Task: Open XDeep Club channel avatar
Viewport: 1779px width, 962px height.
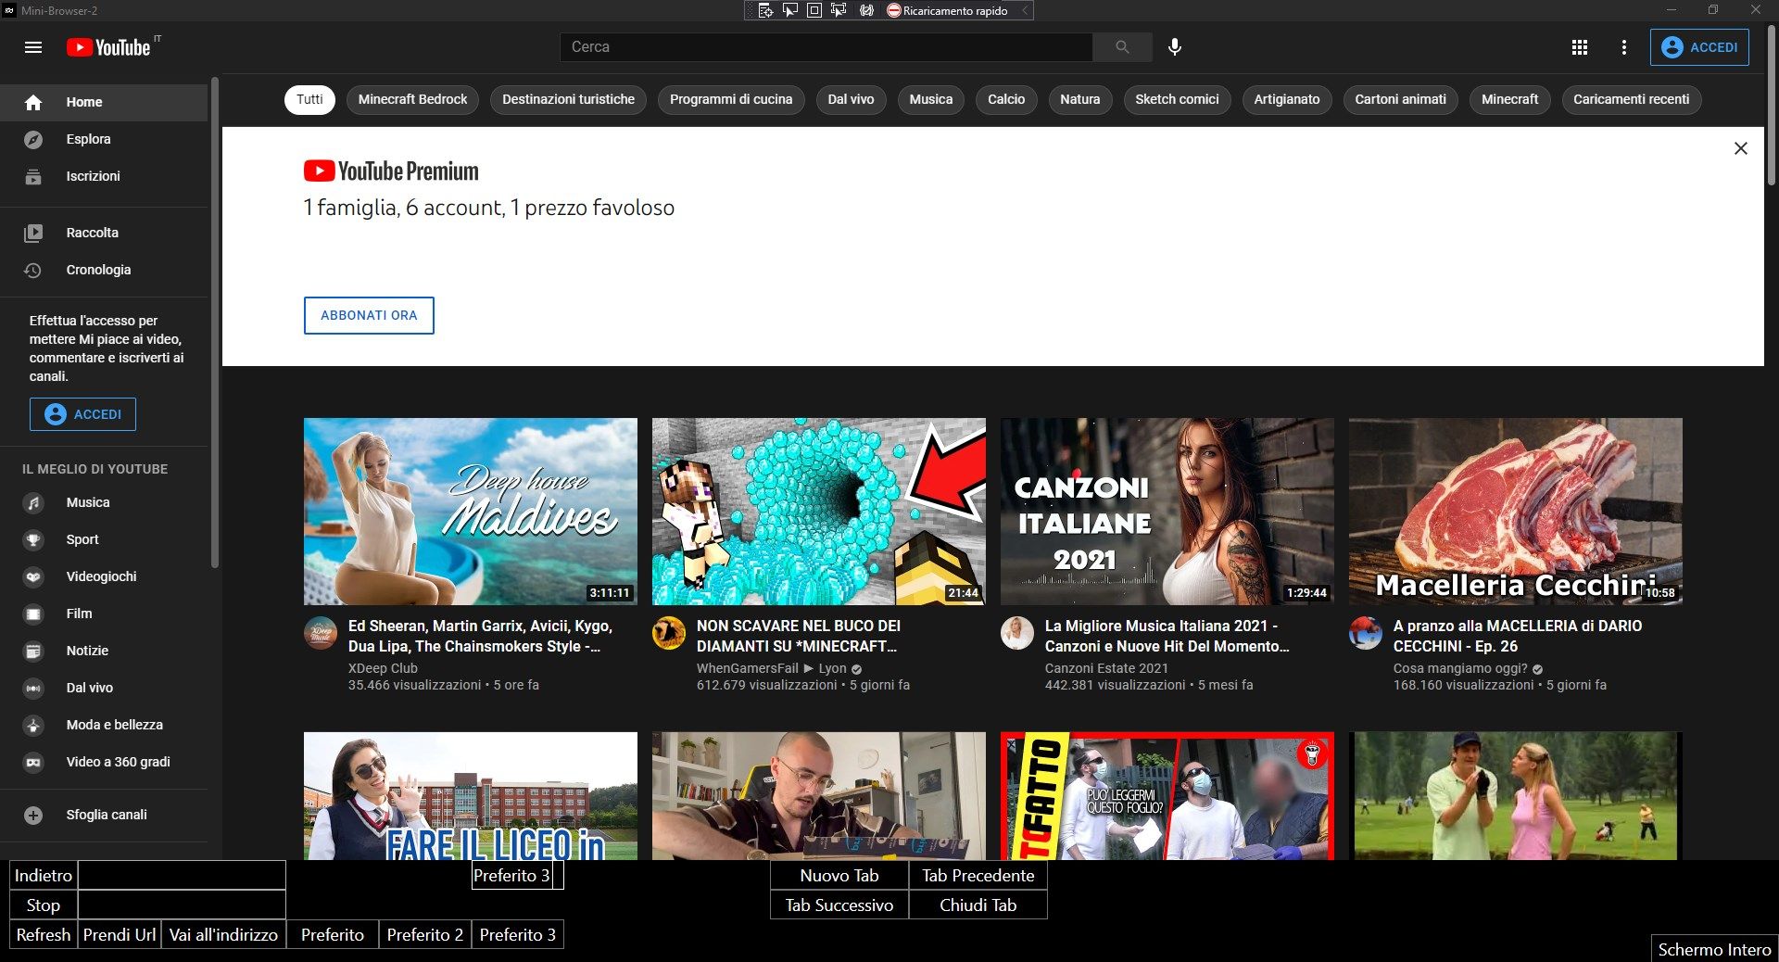Action: coord(321,633)
